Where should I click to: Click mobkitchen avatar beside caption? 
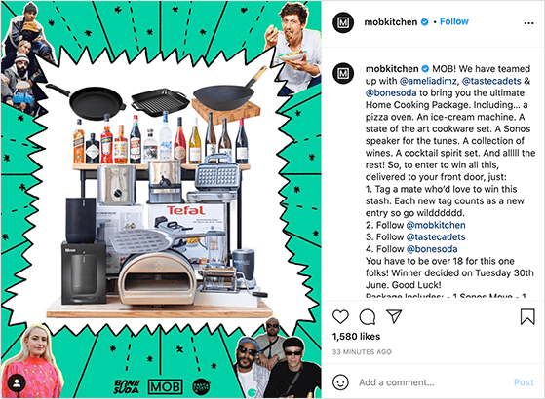pyautogui.click(x=343, y=73)
